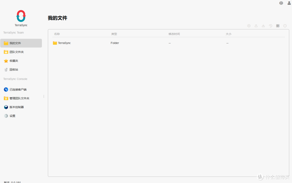Click the download toolbar icon
This screenshot has height=183, width=292.
tap(263, 26)
